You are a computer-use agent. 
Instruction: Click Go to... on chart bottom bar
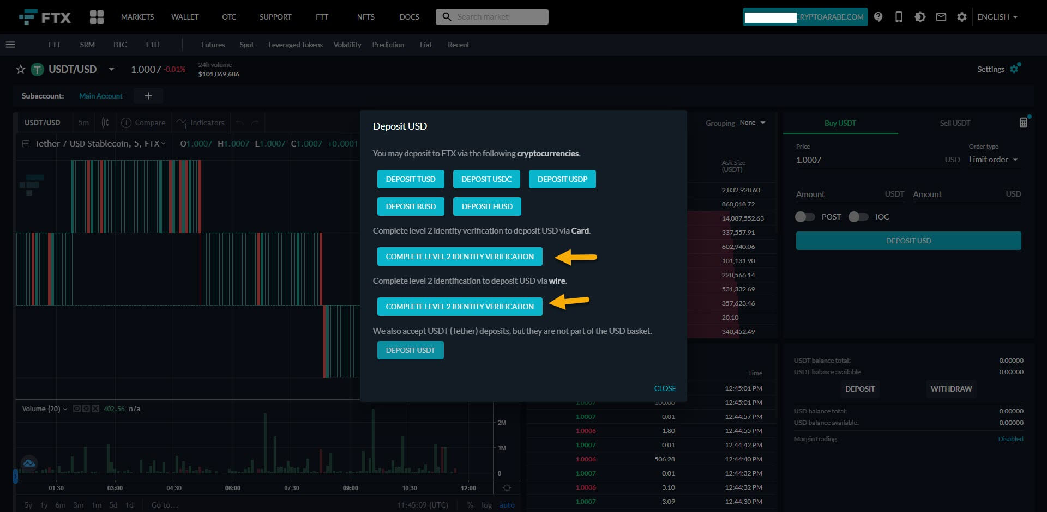(x=165, y=505)
